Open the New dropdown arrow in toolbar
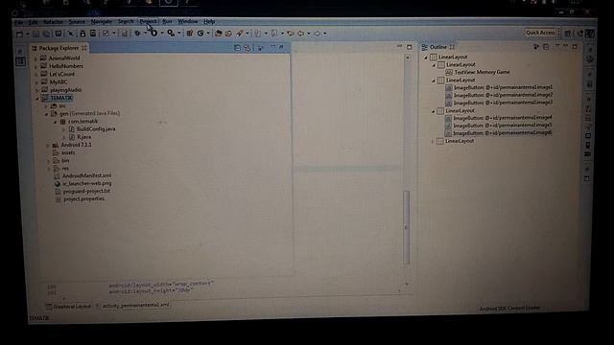614x345 pixels. (28, 34)
